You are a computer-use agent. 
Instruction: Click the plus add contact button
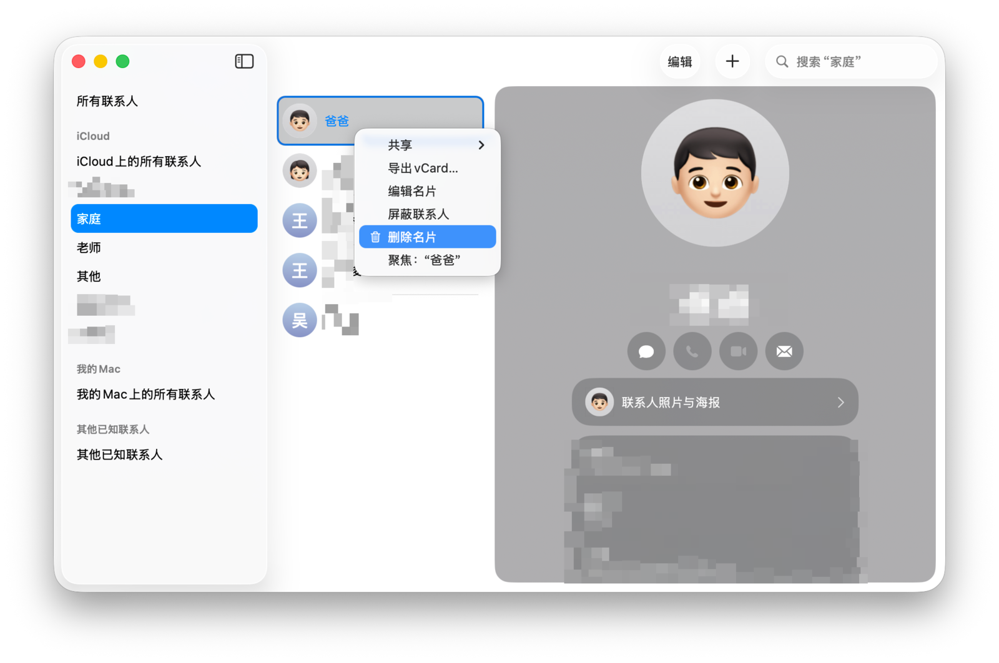coord(732,61)
